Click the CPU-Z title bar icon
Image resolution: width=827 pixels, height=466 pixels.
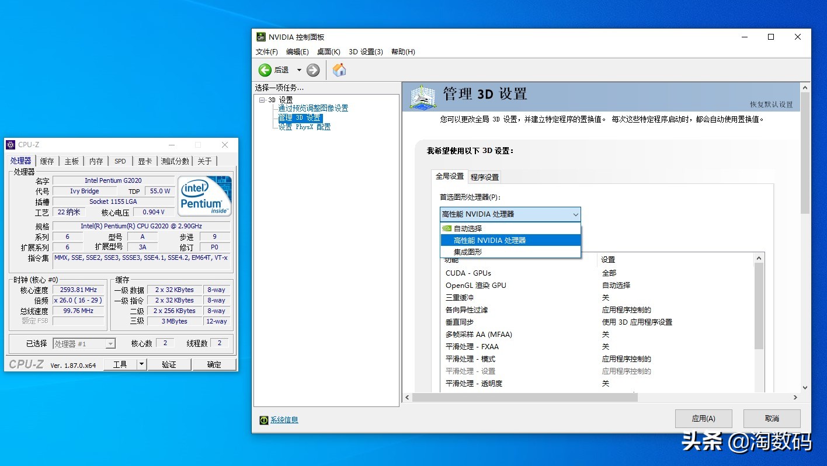coord(10,144)
